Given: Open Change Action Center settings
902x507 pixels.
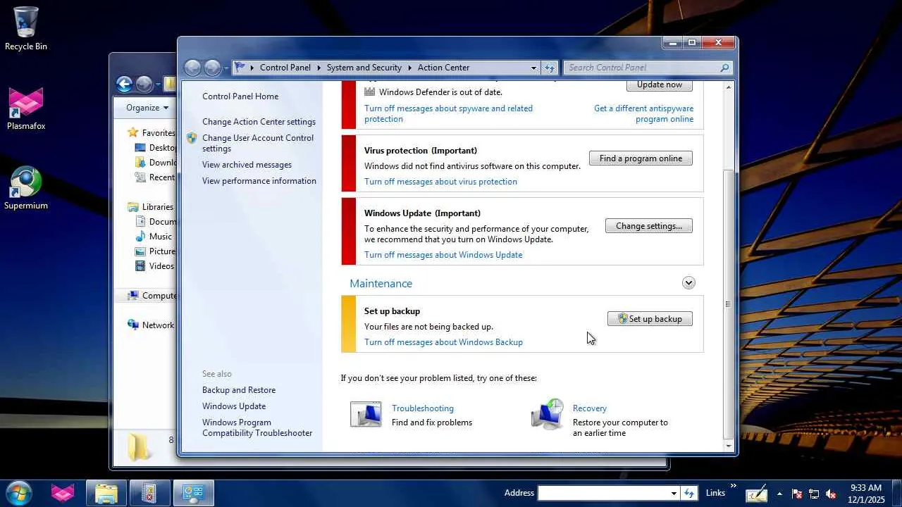Looking at the screenshot, I should coord(259,122).
